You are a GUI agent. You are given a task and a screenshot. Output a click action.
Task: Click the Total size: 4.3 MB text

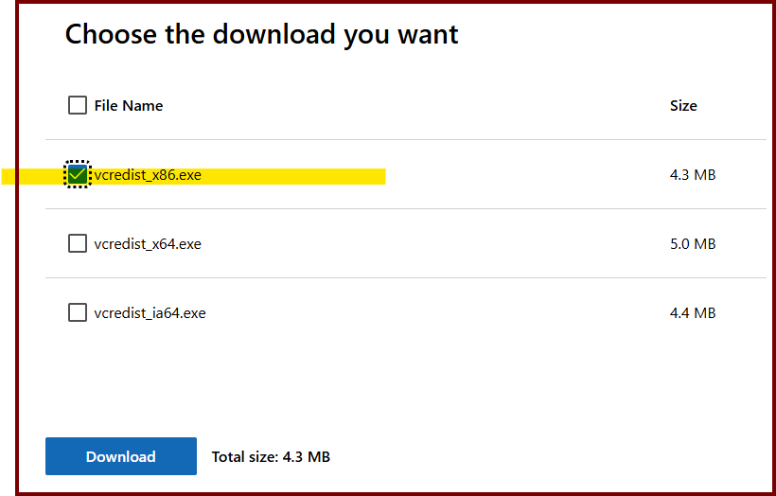[x=271, y=457]
